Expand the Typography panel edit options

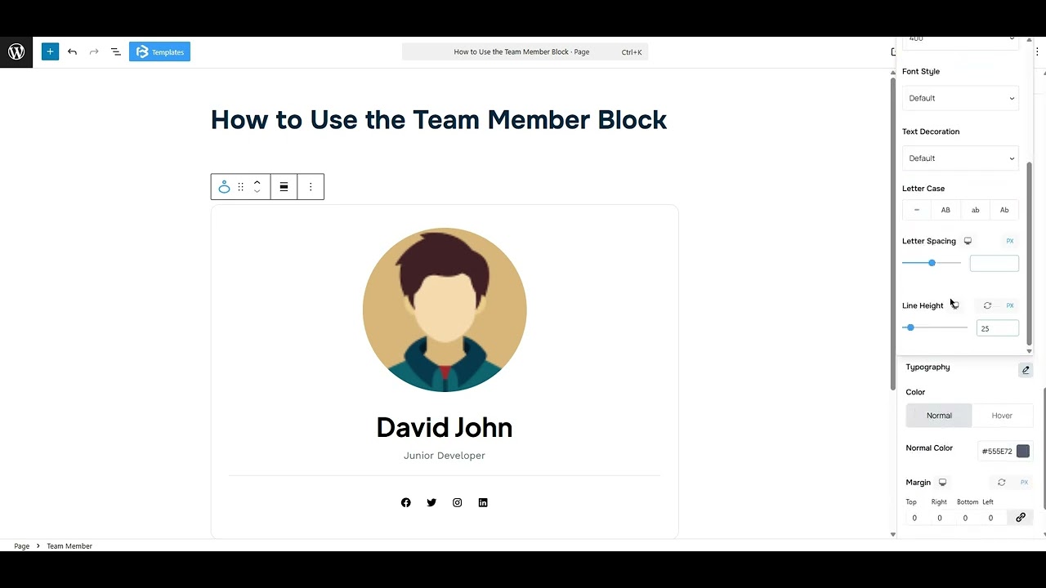[x=1026, y=369]
